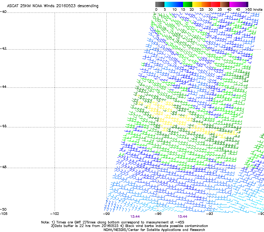Click the '-42' latitude axis label
The image size is (264, 232).
pos(3,49)
